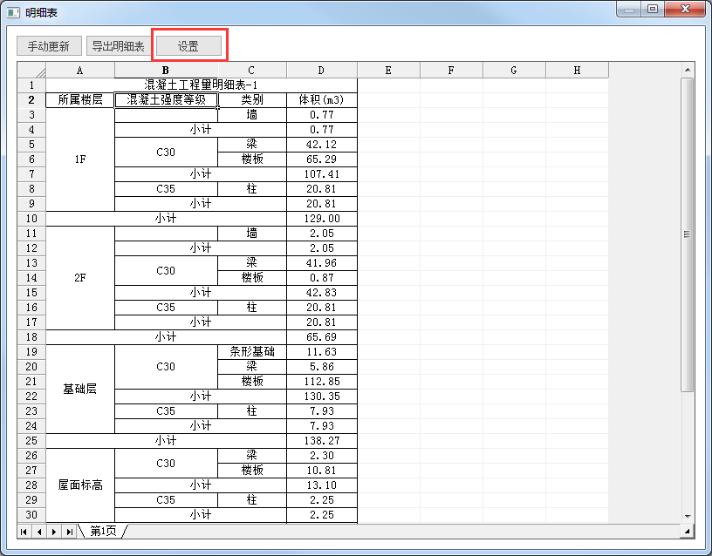Go to last sheet page arrow
The image size is (712, 556).
pyautogui.click(x=69, y=532)
